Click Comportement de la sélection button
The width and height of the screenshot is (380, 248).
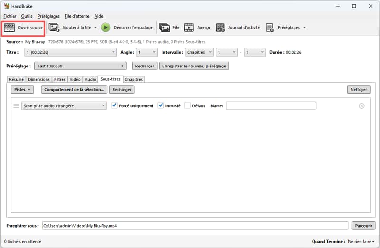point(74,90)
